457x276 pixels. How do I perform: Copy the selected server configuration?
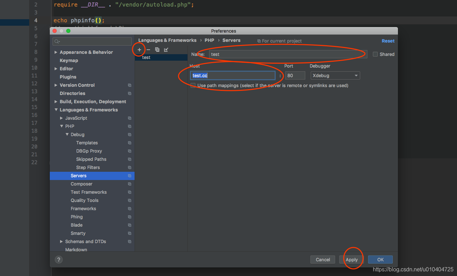157,50
